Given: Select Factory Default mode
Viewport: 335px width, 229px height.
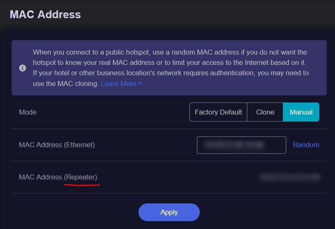Looking at the screenshot, I should (218, 112).
